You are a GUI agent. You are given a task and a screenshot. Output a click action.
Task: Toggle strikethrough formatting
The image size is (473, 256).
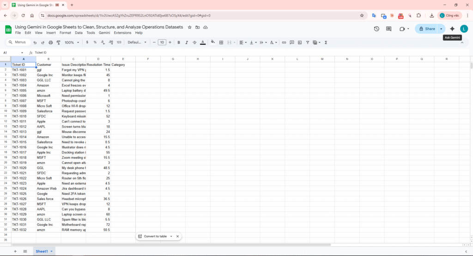coord(194,42)
